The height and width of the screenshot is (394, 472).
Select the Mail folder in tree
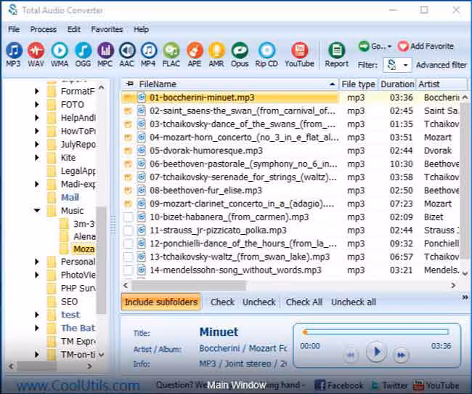70,198
